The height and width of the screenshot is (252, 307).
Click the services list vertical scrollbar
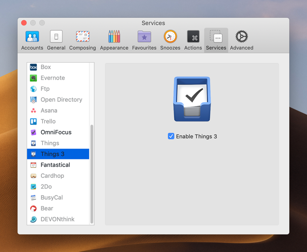(92, 174)
